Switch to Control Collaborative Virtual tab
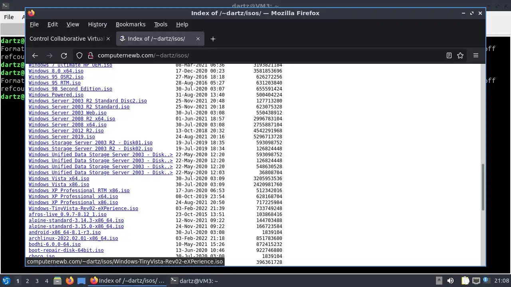511x287 pixels. (67, 39)
